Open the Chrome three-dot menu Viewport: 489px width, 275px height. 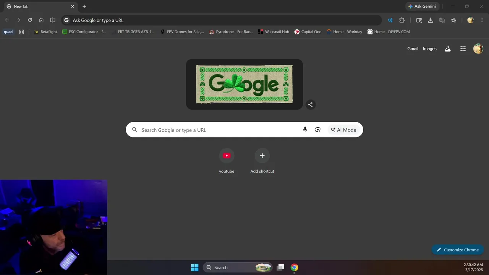coord(482,20)
